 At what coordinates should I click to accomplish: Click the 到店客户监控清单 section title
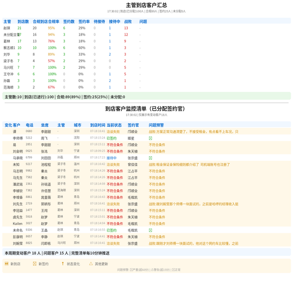[145, 109]
